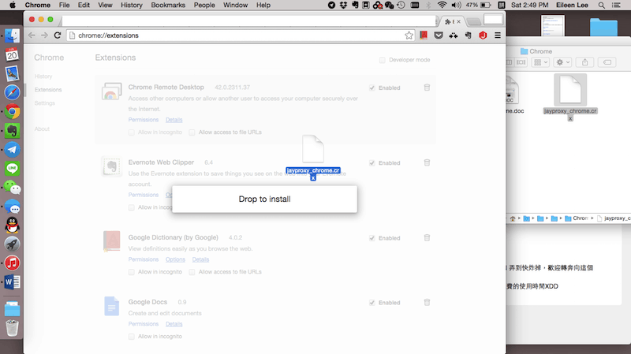Open Finder view arrangement dropdown

[540, 62]
